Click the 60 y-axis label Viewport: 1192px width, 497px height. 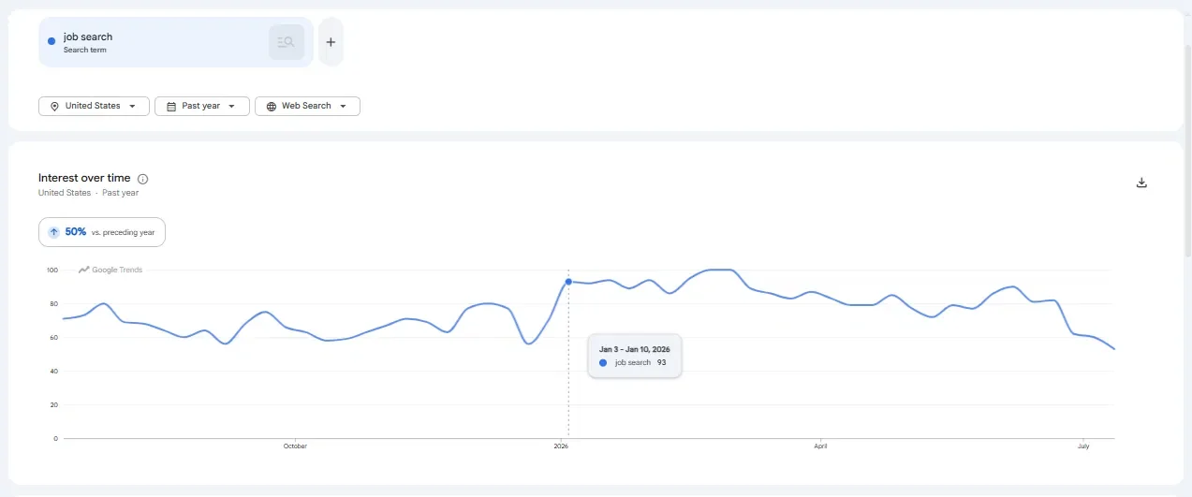[53, 338]
